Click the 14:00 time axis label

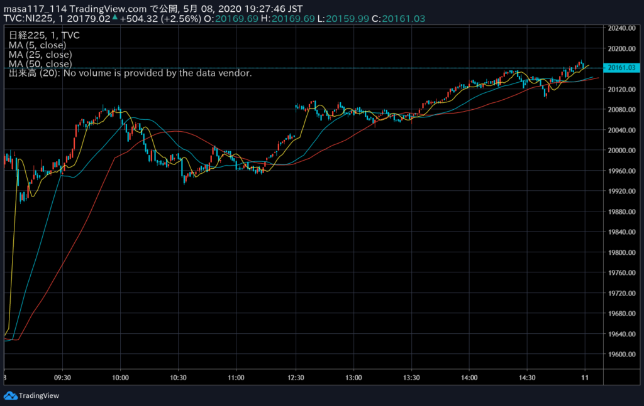point(469,378)
